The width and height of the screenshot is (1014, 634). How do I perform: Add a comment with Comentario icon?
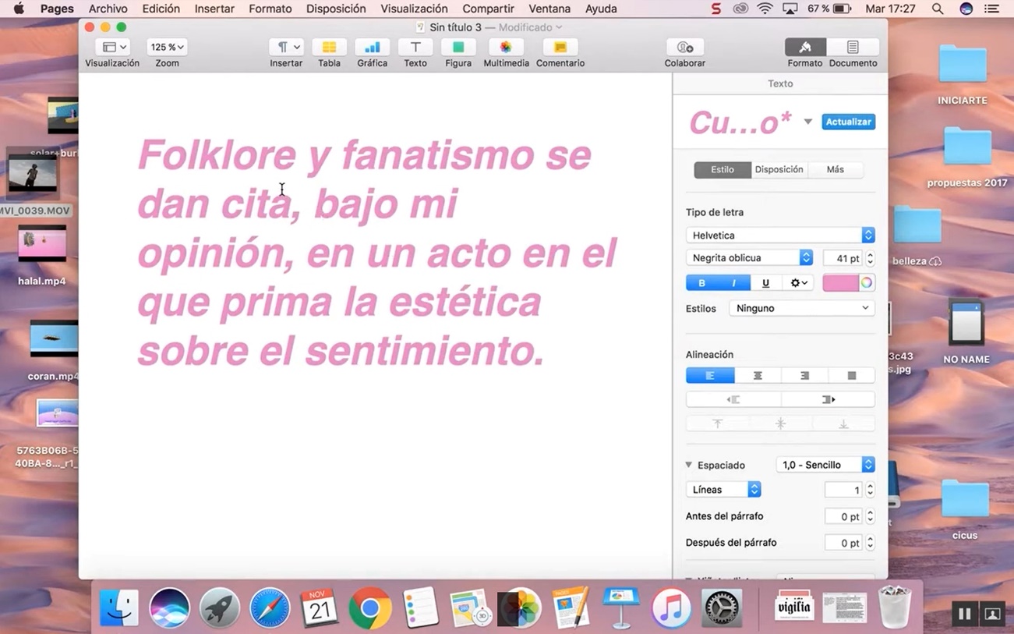(x=560, y=48)
